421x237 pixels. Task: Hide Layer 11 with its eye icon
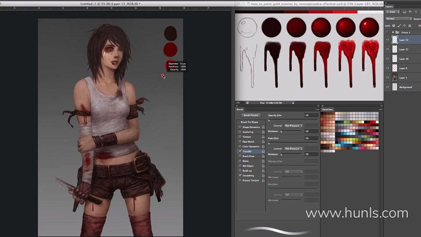pyautogui.click(x=387, y=49)
